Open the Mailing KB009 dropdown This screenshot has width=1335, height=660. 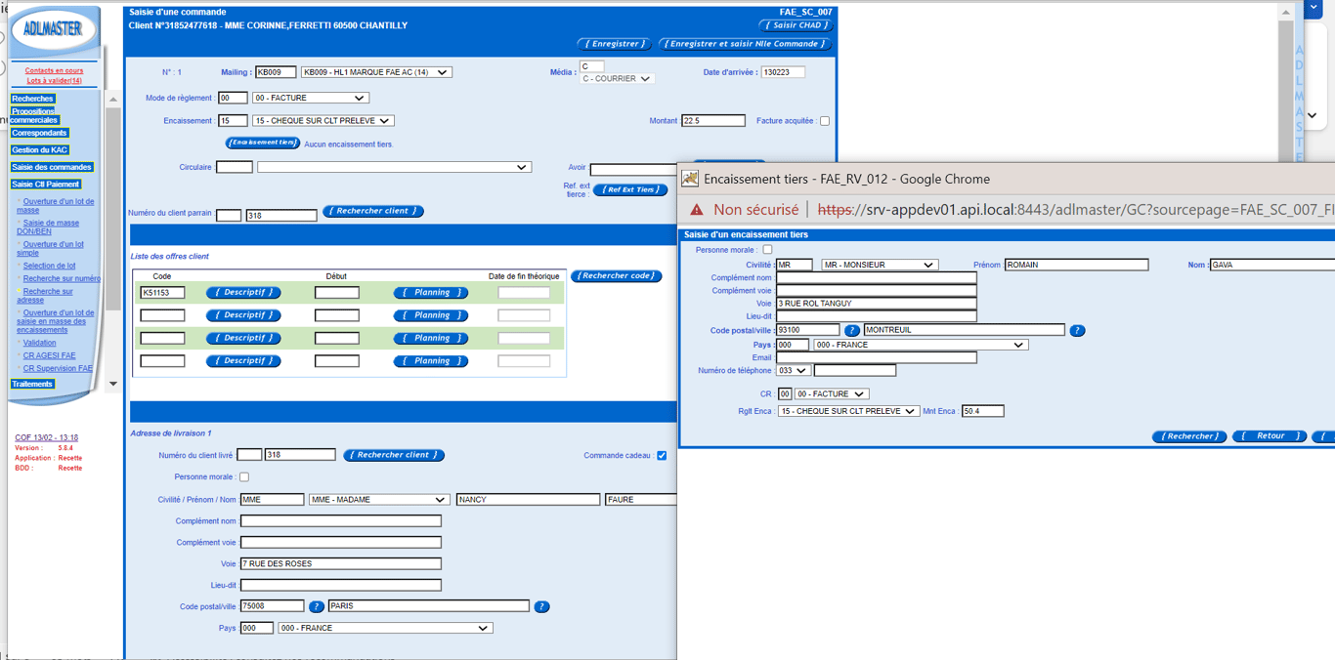(x=376, y=72)
